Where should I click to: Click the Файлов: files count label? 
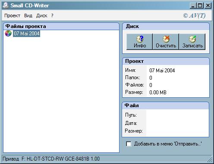coord(135,85)
